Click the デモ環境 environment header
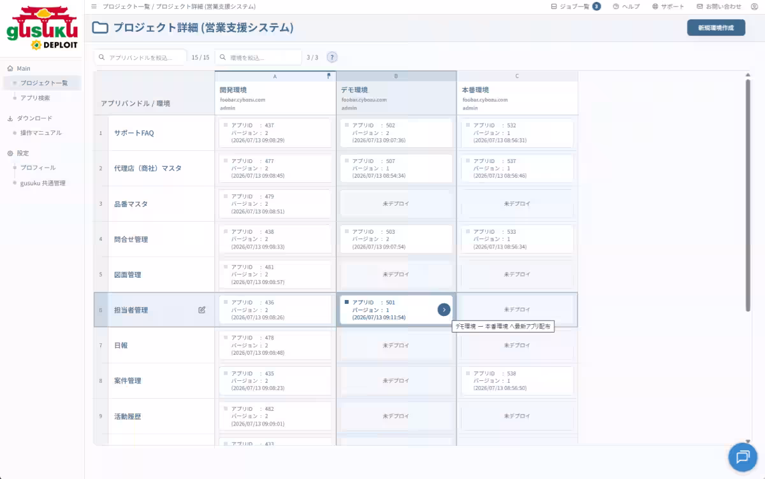 tap(396, 98)
